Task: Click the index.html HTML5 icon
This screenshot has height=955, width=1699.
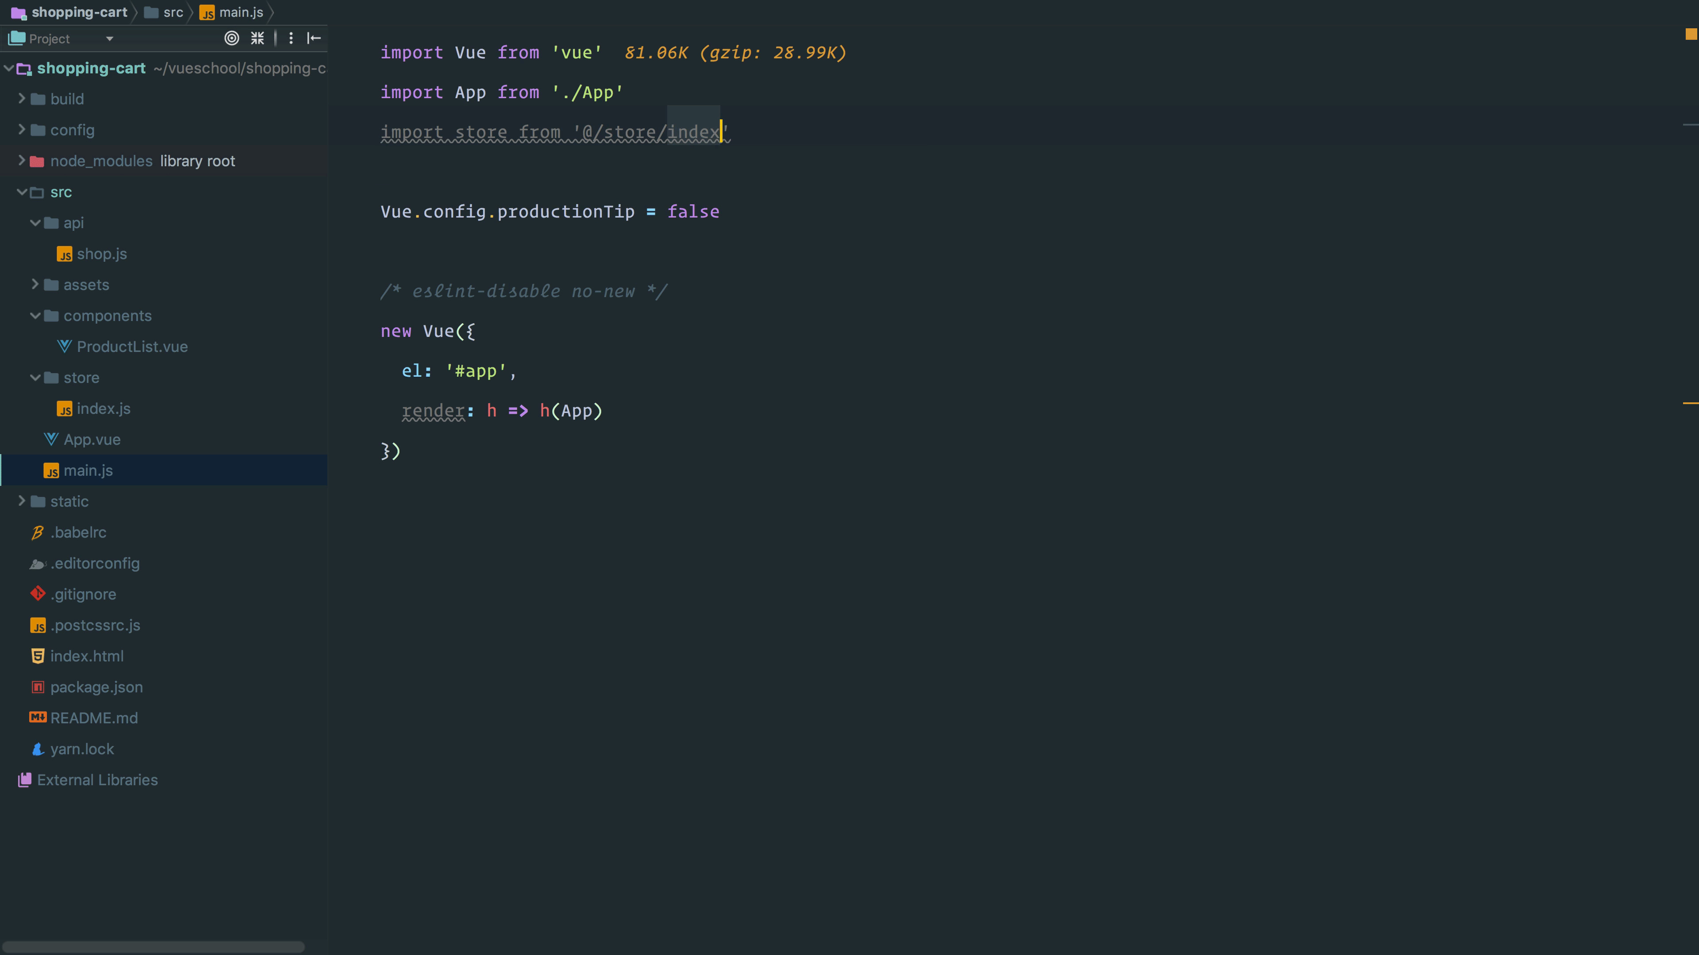Action: [38, 657]
